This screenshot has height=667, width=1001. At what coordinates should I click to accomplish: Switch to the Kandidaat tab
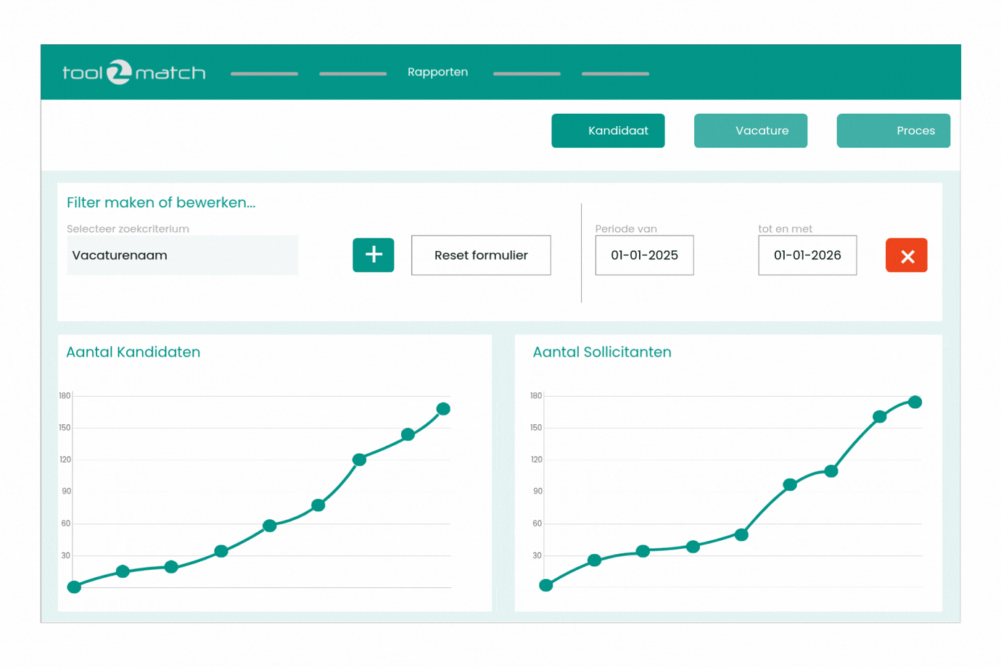click(x=608, y=130)
